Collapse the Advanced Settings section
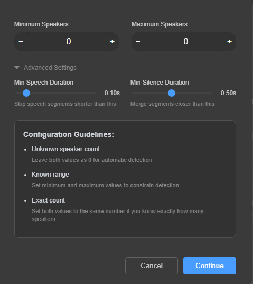The width and height of the screenshot is (253, 284). click(x=45, y=68)
